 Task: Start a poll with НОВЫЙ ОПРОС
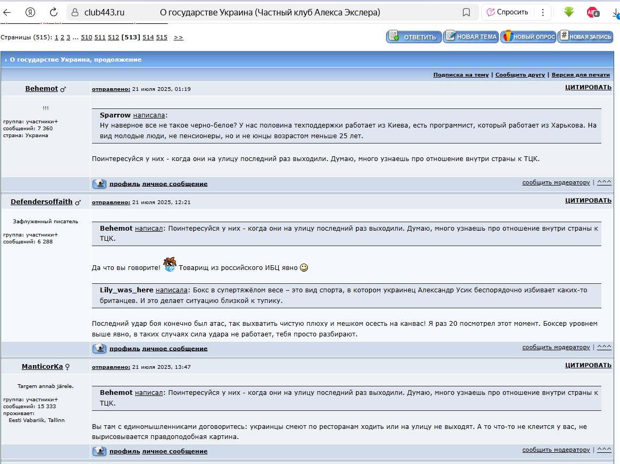528,36
